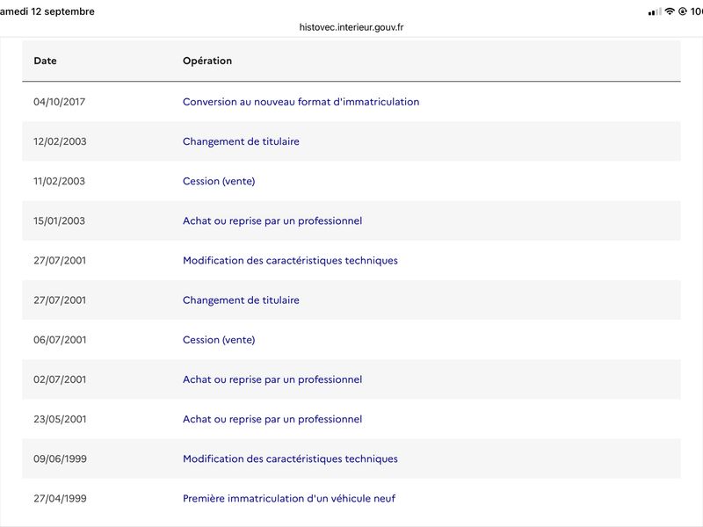Open Cession (vente) dated 06/07/2001
Screen dimensions: 703x527
click(219, 340)
